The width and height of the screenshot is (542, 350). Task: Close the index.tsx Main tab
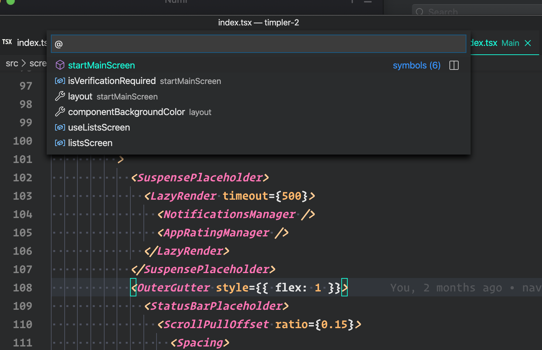(x=528, y=43)
